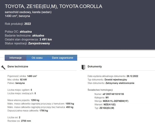155x123 pixels.
Task: Select permissible total mass 1795 kg
Action: coord(44,111)
